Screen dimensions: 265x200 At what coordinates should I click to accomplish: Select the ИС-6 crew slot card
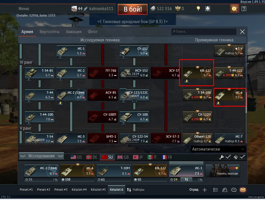[78, 171]
